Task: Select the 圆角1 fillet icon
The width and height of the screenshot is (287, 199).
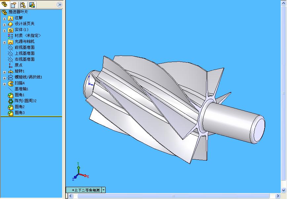Action: pos(11,95)
